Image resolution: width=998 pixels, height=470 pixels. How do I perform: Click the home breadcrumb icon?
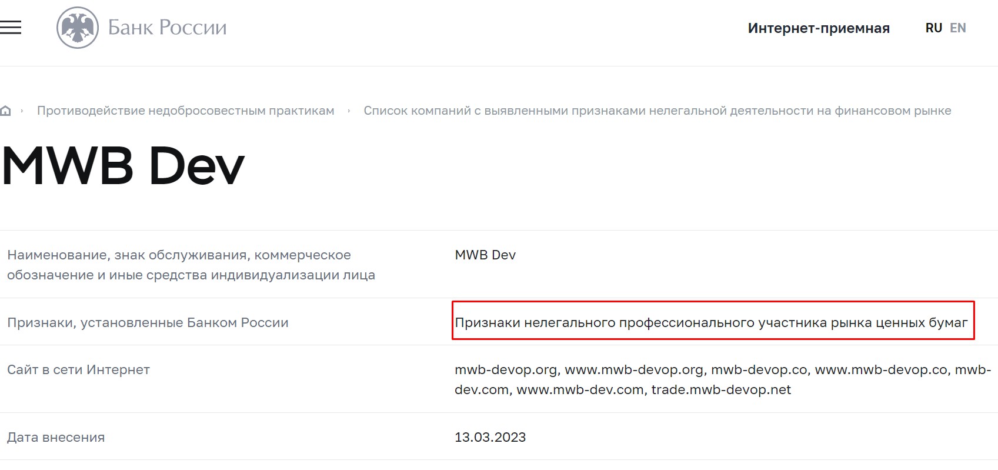pyautogui.click(x=6, y=111)
